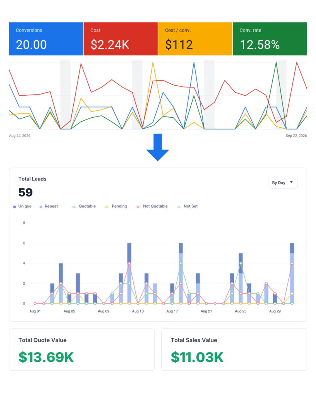The width and height of the screenshot is (316, 395).
Task: Select the Cost / conv. metric card
Action: pos(195,39)
